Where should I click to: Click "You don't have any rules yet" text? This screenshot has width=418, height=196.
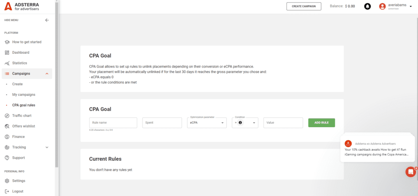pyautogui.click(x=111, y=170)
